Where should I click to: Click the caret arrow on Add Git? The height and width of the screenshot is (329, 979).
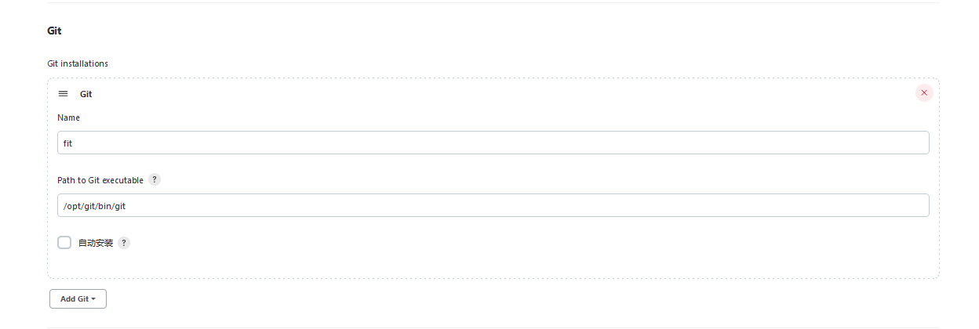[x=93, y=299]
